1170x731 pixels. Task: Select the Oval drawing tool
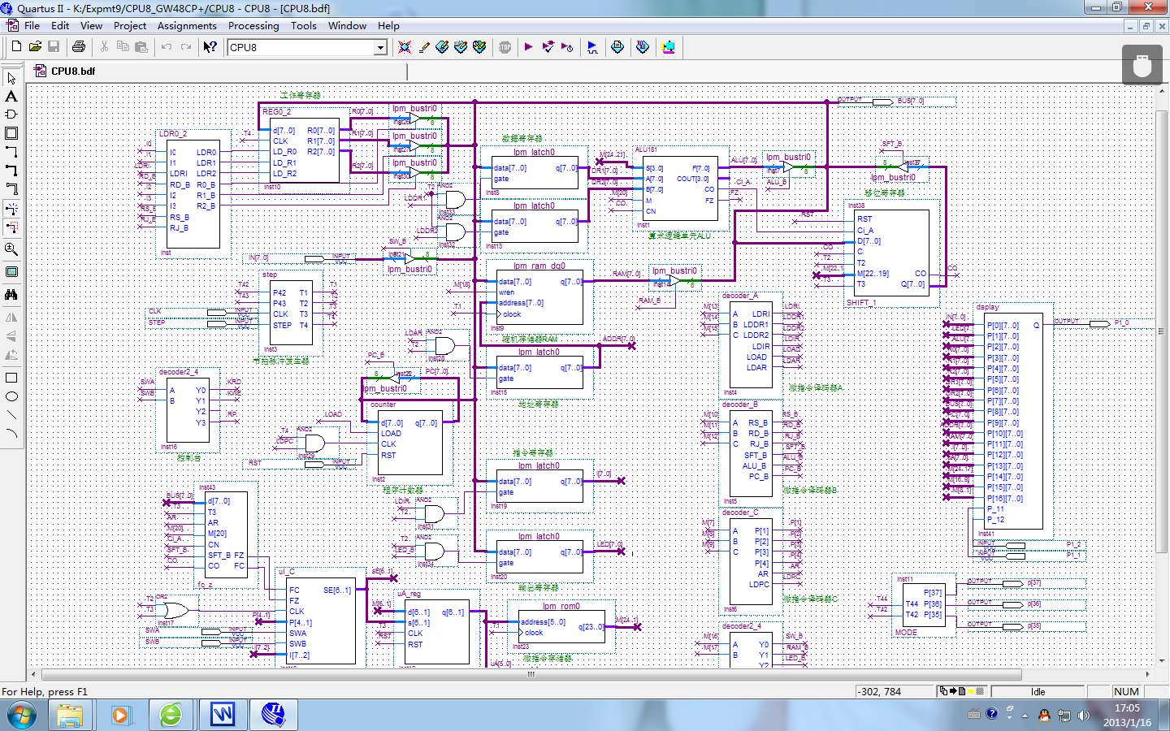[11, 396]
